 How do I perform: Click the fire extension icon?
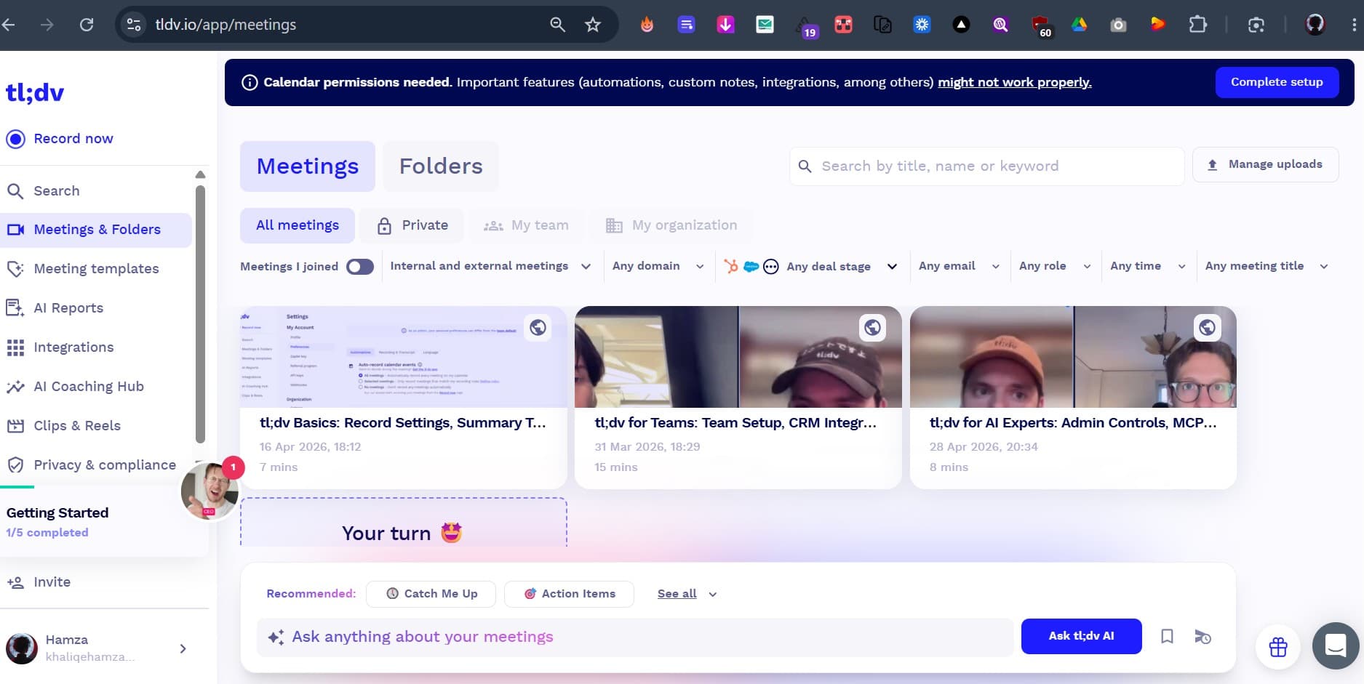[647, 25]
